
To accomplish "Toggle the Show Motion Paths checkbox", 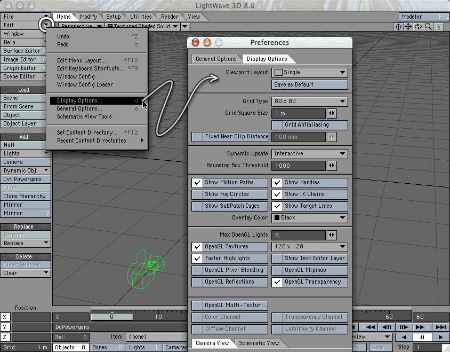I will click(197, 183).
